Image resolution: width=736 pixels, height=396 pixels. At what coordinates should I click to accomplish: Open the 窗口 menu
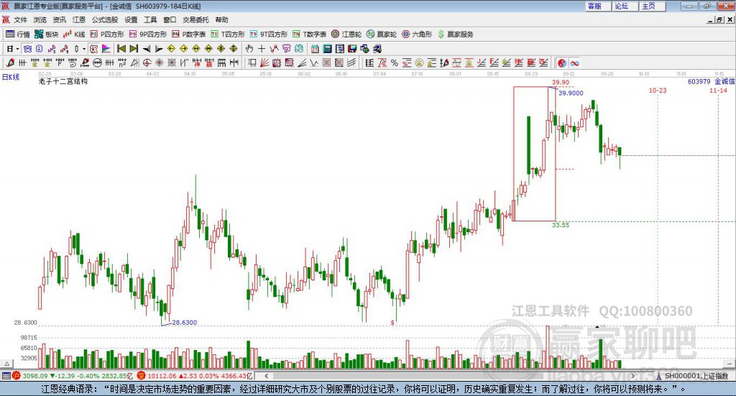tap(170, 19)
